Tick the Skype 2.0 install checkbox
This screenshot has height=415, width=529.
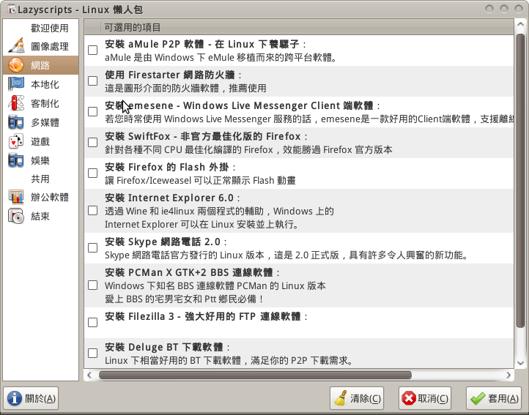(x=93, y=248)
